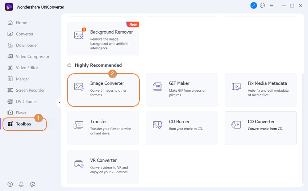
Task: Click the Video Compressor sidebar icon
Action: point(10,57)
